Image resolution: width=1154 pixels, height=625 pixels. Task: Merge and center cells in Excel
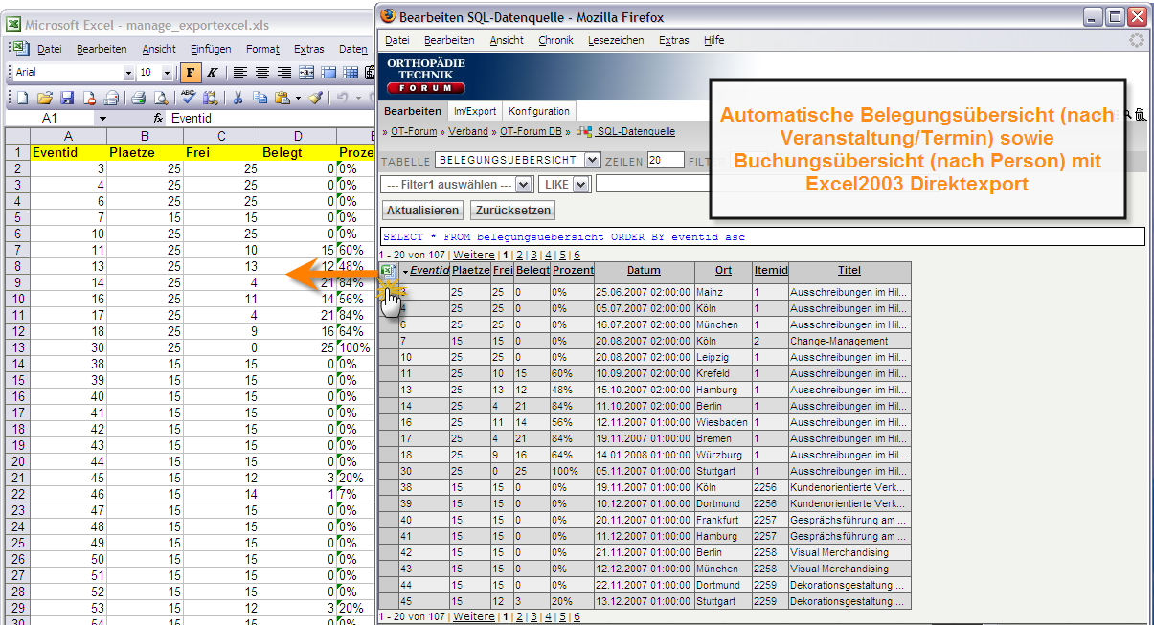(x=306, y=73)
